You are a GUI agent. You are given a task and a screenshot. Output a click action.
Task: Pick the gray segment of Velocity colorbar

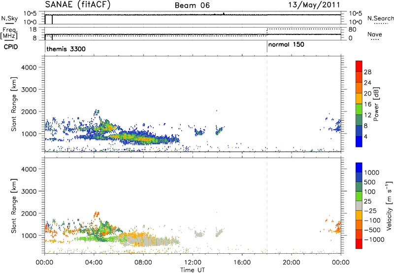359,205
